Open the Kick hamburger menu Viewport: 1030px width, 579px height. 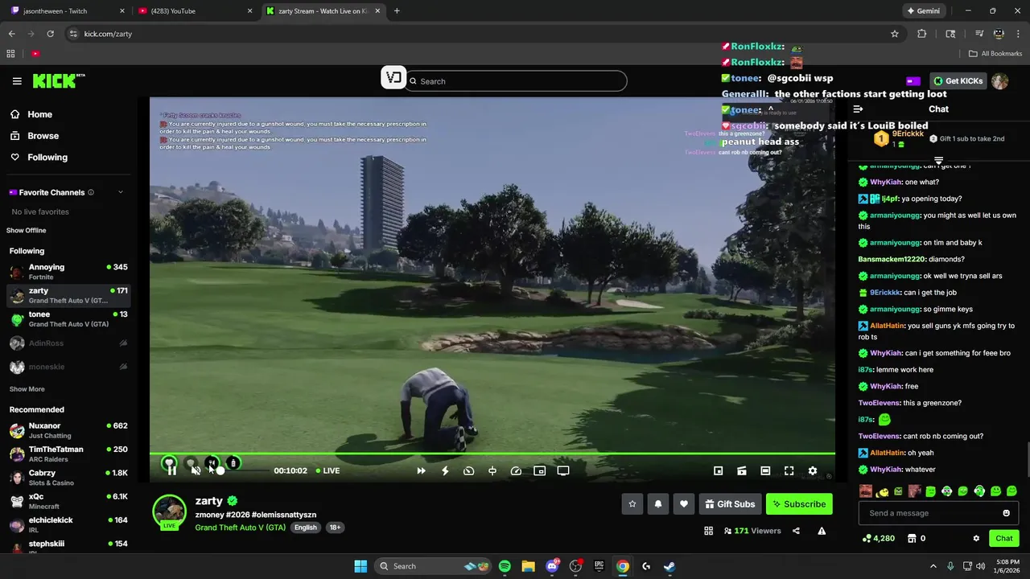(17, 81)
